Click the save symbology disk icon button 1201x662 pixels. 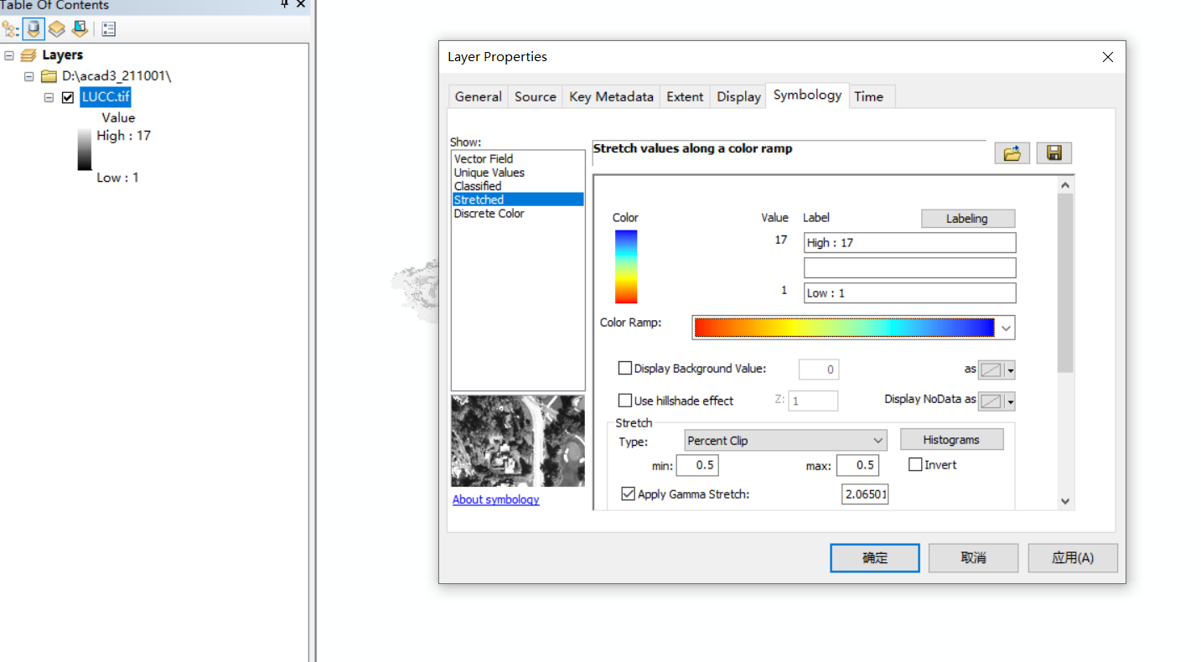1054,153
